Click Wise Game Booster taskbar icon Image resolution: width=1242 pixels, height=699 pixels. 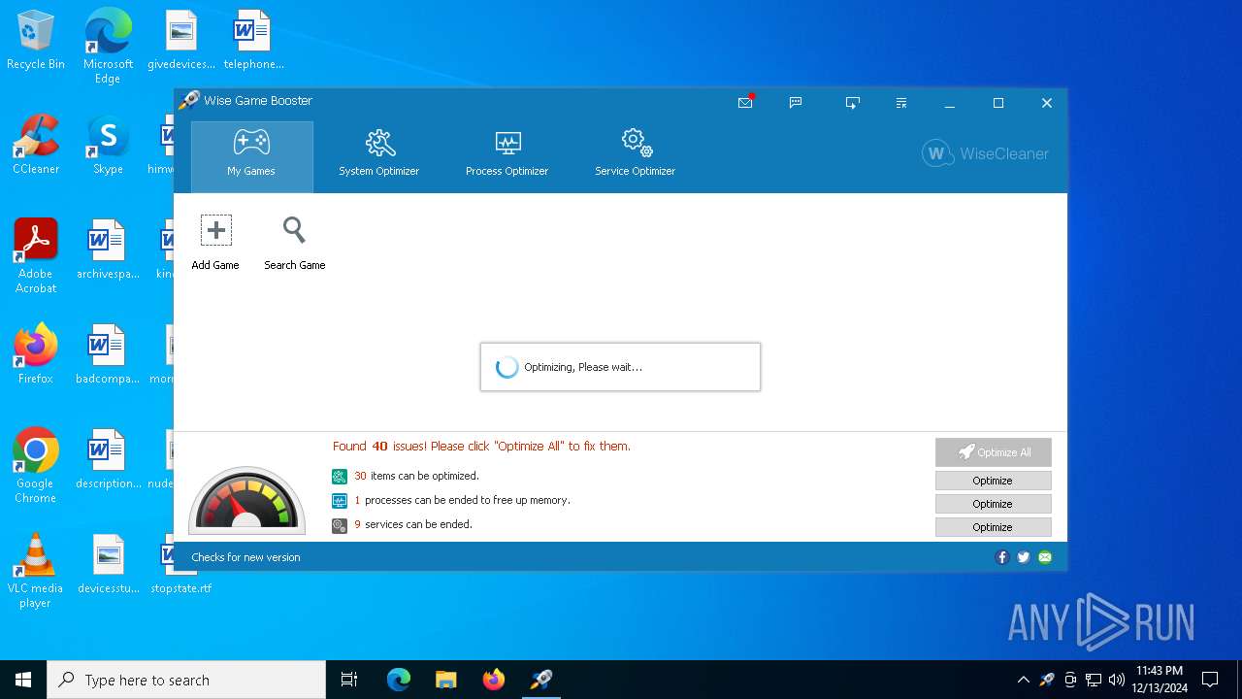point(540,680)
